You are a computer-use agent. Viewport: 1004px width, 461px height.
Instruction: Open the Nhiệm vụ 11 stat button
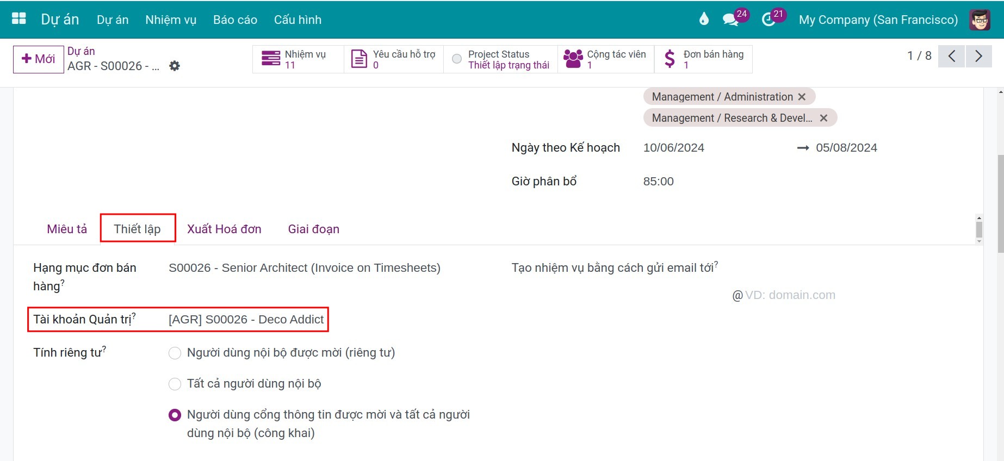298,59
